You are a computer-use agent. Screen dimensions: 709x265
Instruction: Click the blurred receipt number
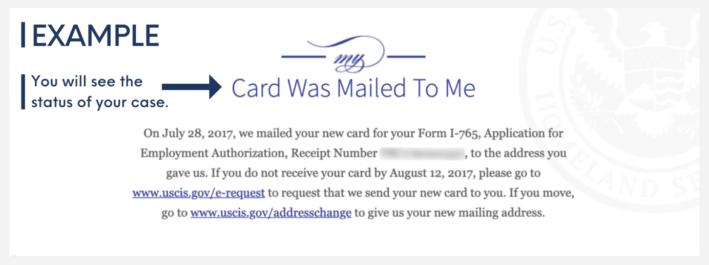[422, 153]
